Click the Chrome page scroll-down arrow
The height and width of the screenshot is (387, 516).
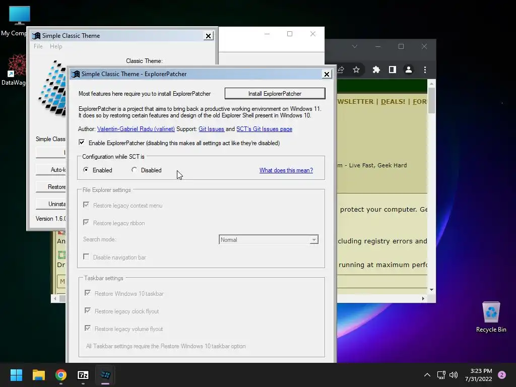click(431, 290)
